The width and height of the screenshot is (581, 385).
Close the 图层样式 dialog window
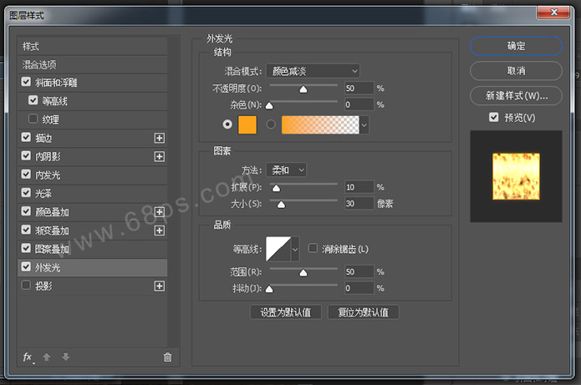point(553,13)
